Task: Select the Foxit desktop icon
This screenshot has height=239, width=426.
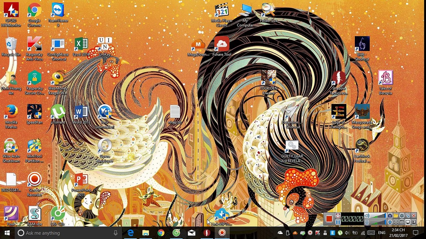Action: tap(11, 216)
